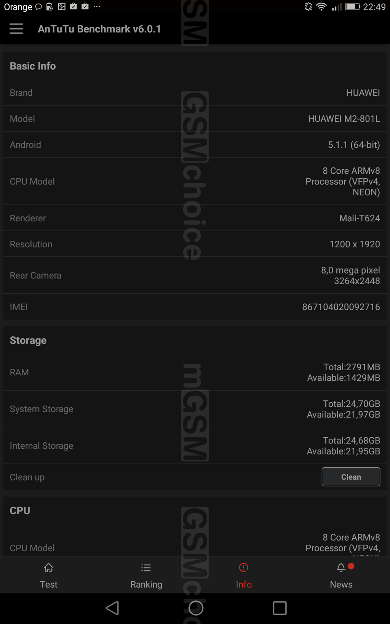Image resolution: width=390 pixels, height=624 pixels.
Task: Switch to the News tab
Action: point(341,575)
